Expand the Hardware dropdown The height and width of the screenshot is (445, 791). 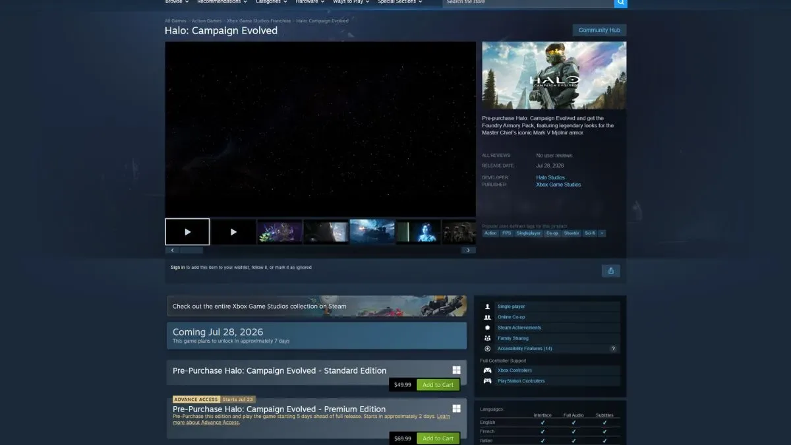click(309, 2)
